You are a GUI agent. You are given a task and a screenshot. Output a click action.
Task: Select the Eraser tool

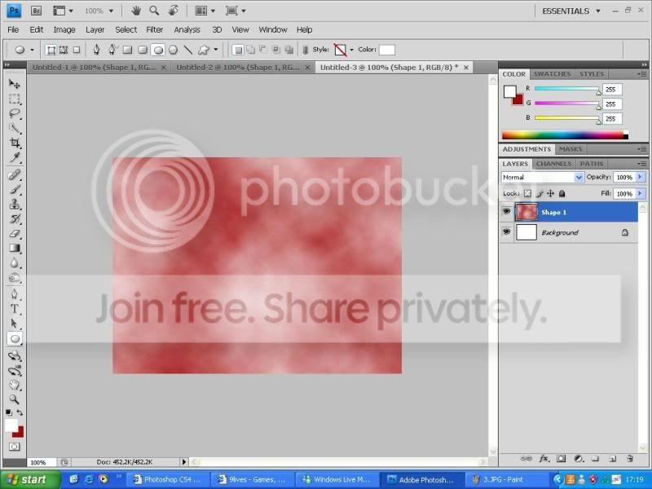15,233
